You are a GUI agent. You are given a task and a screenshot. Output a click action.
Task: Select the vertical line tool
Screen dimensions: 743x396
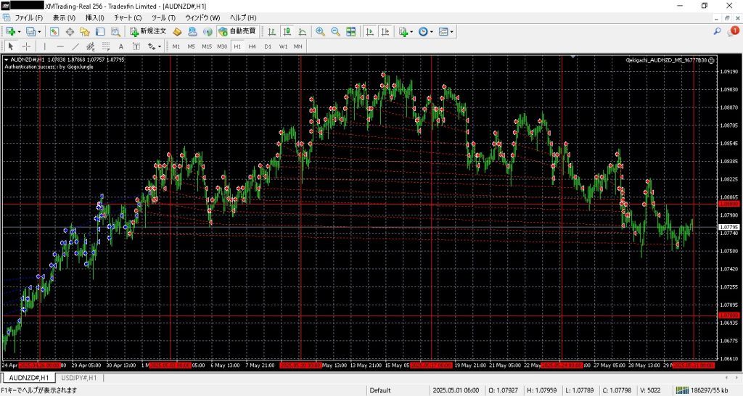pos(44,46)
